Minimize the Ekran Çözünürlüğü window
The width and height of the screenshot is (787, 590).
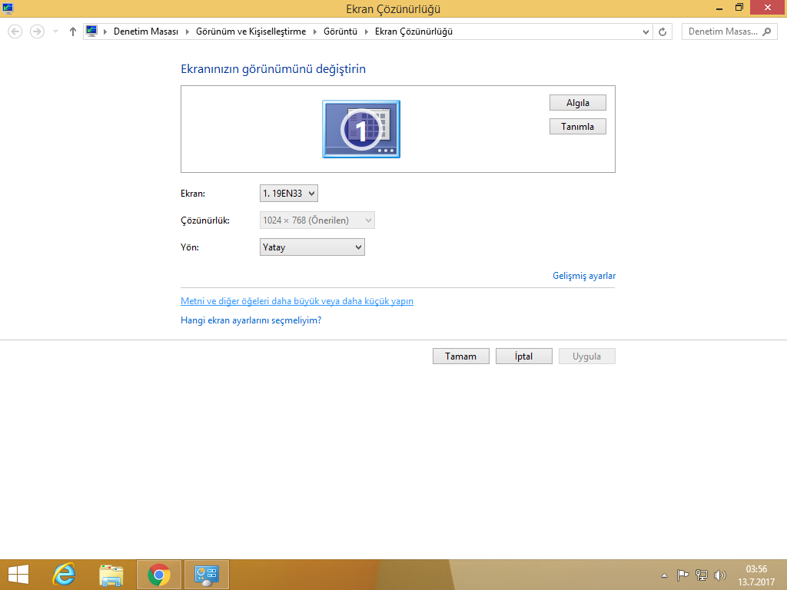[x=719, y=8]
